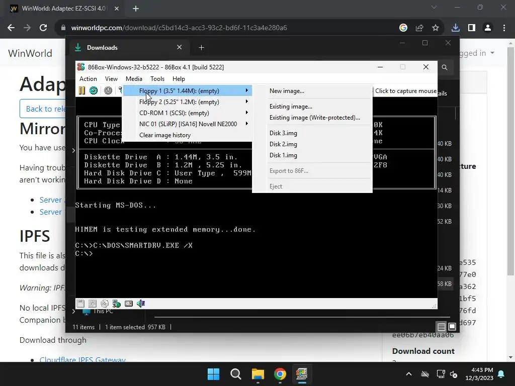Viewport: 515px width, 386px height.
Task: Toggle Chrome side panel
Action: (472, 28)
